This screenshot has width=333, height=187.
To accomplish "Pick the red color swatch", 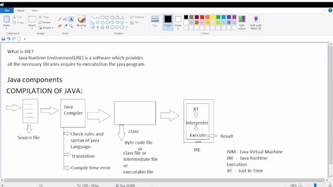I will pos(202,17).
